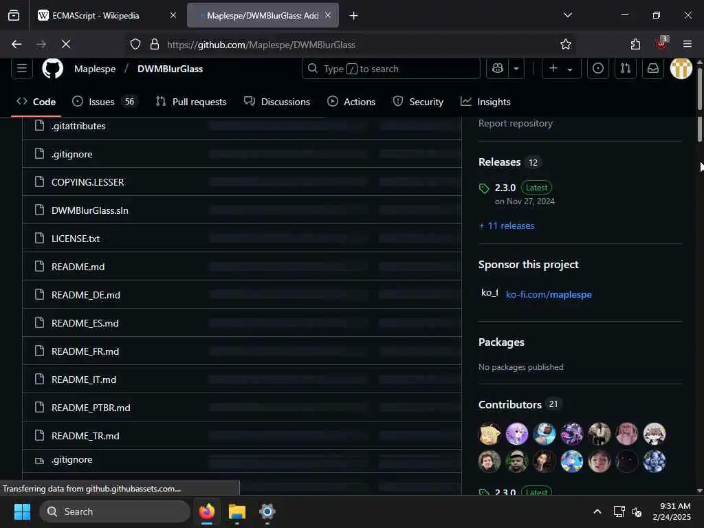The height and width of the screenshot is (528, 704).
Task: Bookmark page with star icon
Action: coord(566,45)
